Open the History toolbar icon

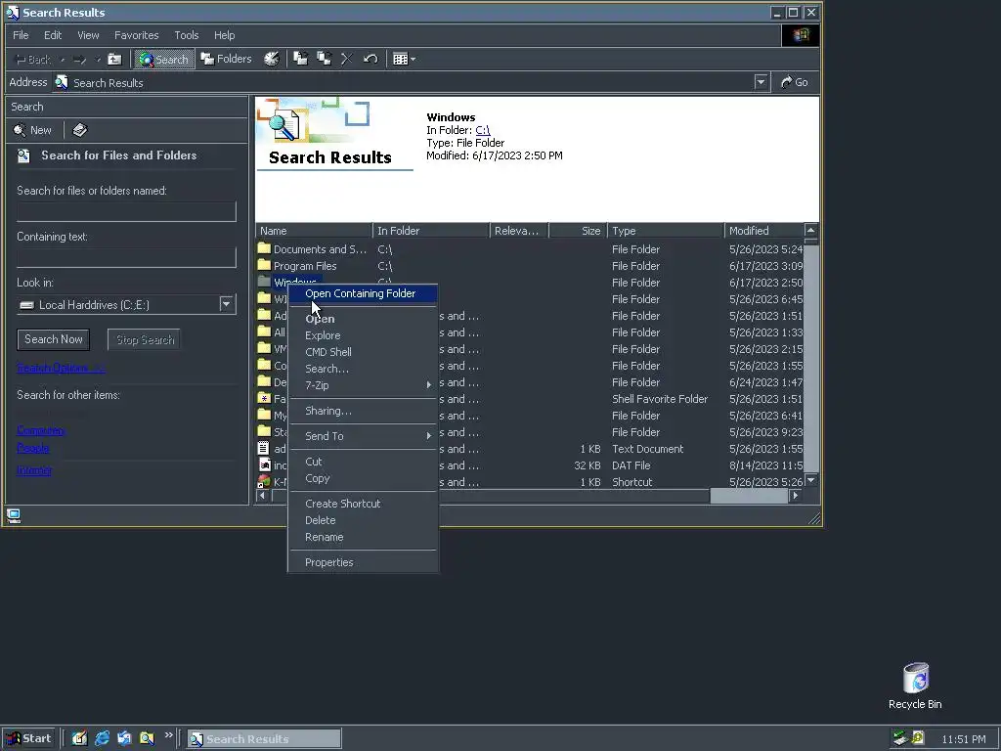point(272,60)
